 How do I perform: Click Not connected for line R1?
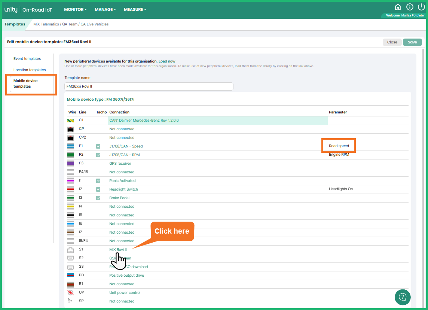click(122, 284)
